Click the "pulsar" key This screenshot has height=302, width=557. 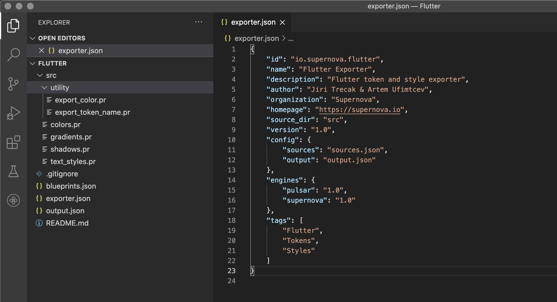299,190
